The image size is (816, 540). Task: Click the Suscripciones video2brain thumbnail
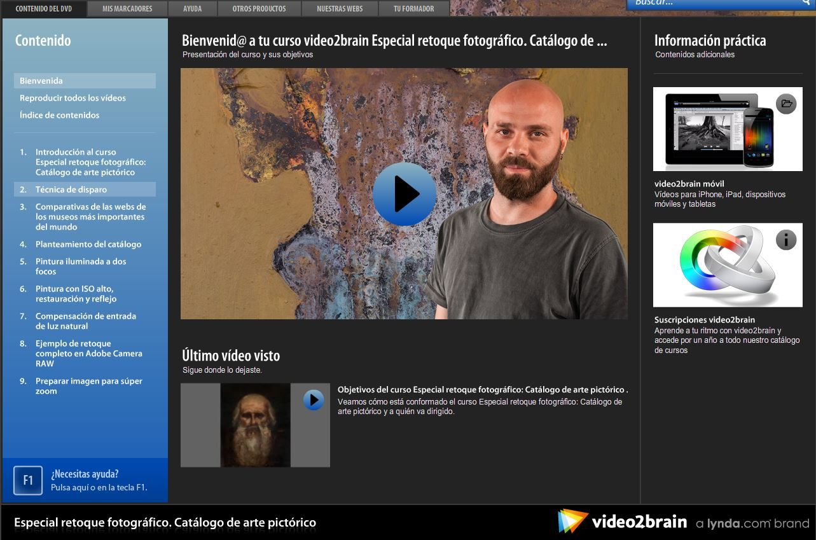(728, 265)
